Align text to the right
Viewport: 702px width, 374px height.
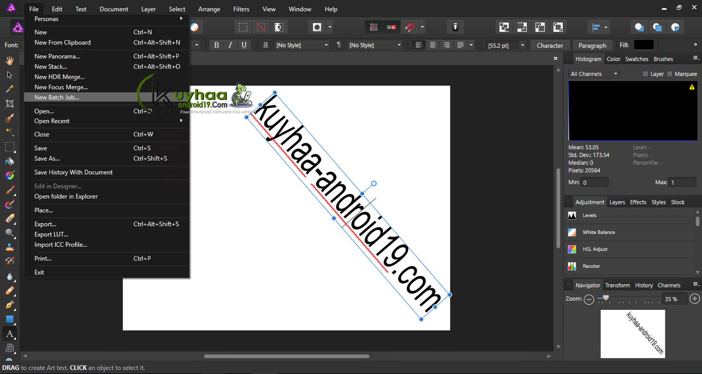pos(447,45)
